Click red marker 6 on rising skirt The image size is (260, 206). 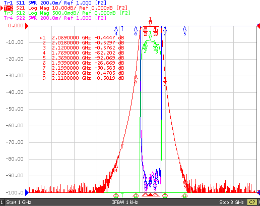(136, 79)
